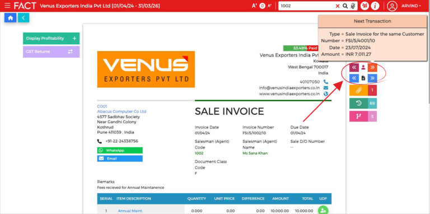Decrease font size with A- icon
The height and width of the screenshot is (214, 430).
[269, 6]
